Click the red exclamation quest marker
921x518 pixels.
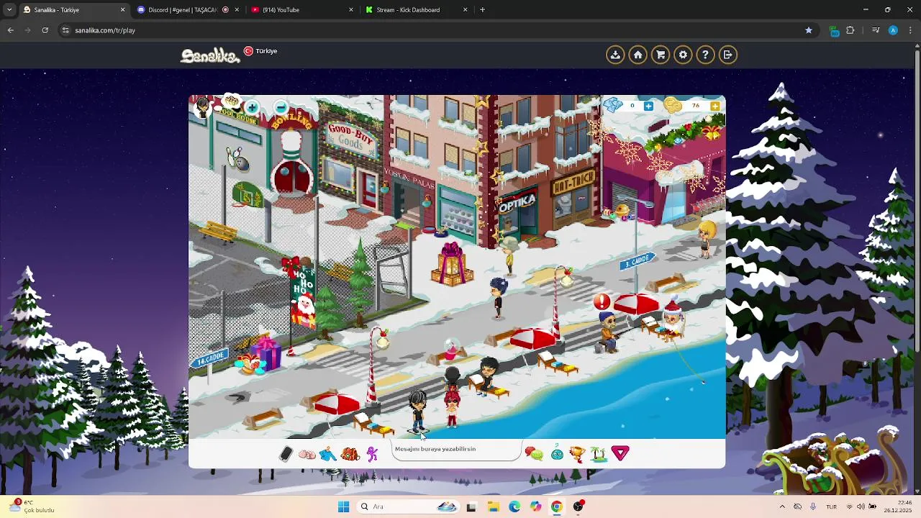coord(602,302)
